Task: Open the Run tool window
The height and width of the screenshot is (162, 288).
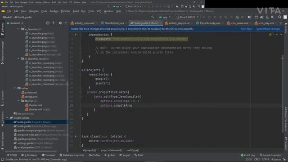Action: tap(110, 155)
